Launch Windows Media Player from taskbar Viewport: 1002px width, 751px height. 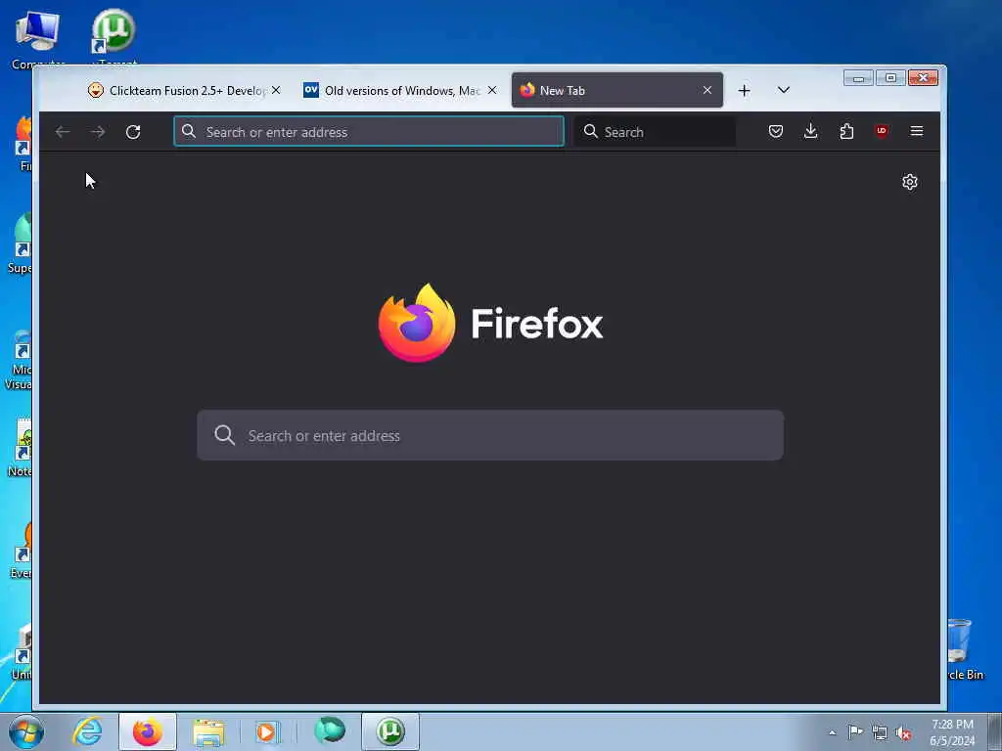point(268,731)
